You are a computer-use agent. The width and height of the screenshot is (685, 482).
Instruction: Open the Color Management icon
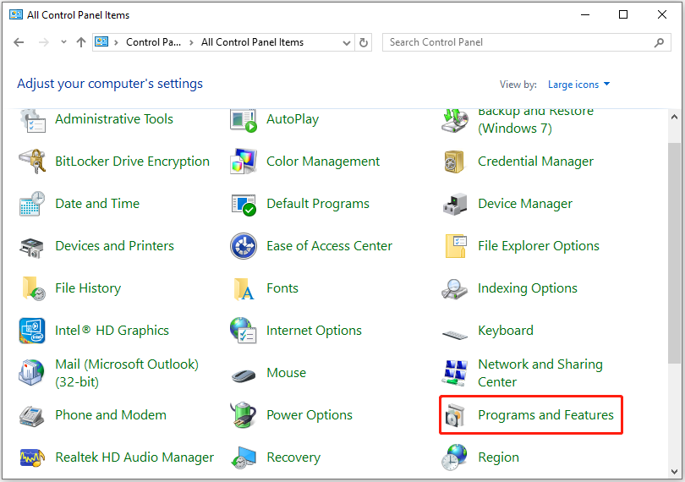coord(244,162)
